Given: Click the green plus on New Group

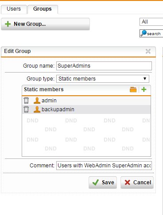Looking at the screenshot, I should (8, 24).
